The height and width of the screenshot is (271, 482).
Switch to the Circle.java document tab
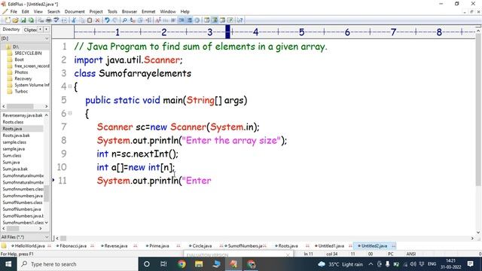[202, 246]
